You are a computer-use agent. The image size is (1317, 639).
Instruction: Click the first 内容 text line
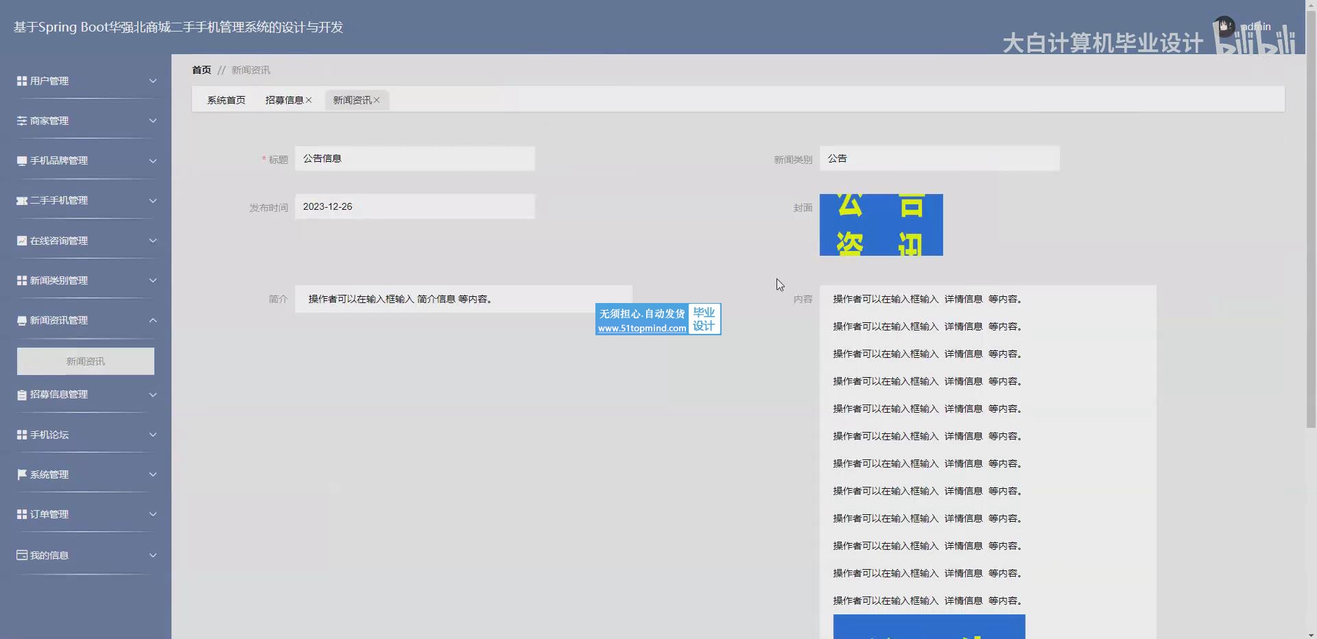coord(928,299)
